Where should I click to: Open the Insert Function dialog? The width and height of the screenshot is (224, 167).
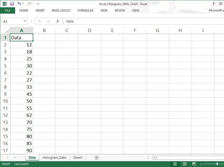coord(57,21)
